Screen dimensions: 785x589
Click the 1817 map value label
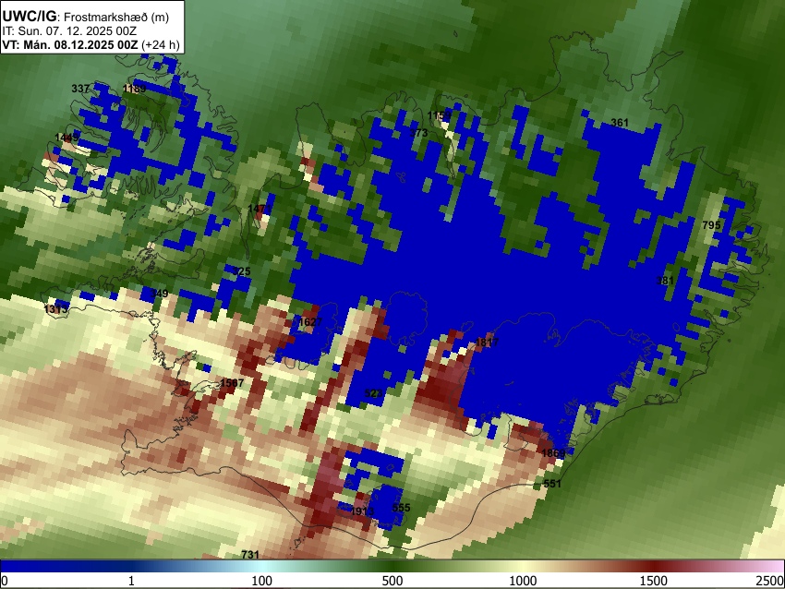pyautogui.click(x=487, y=343)
